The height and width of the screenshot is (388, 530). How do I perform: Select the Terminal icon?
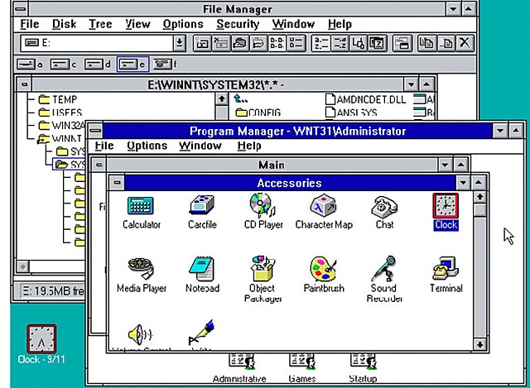[x=446, y=269]
